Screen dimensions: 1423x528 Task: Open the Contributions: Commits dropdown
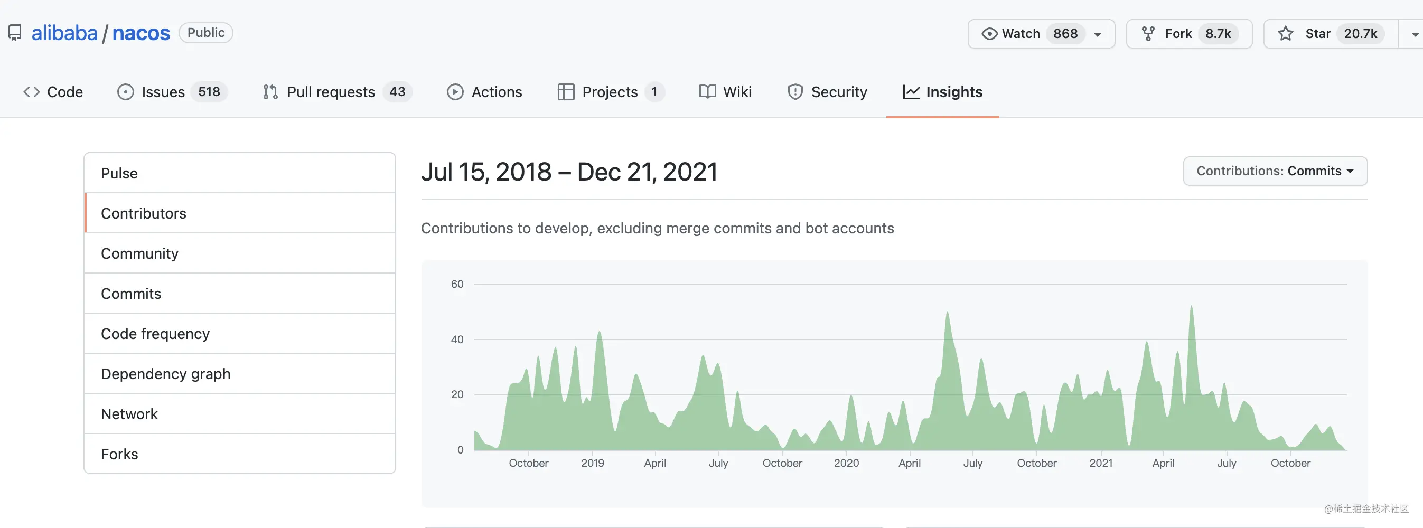point(1275,171)
